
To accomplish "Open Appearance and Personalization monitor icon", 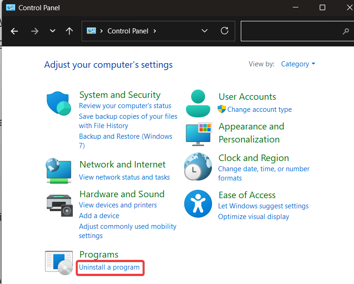I will [198, 134].
